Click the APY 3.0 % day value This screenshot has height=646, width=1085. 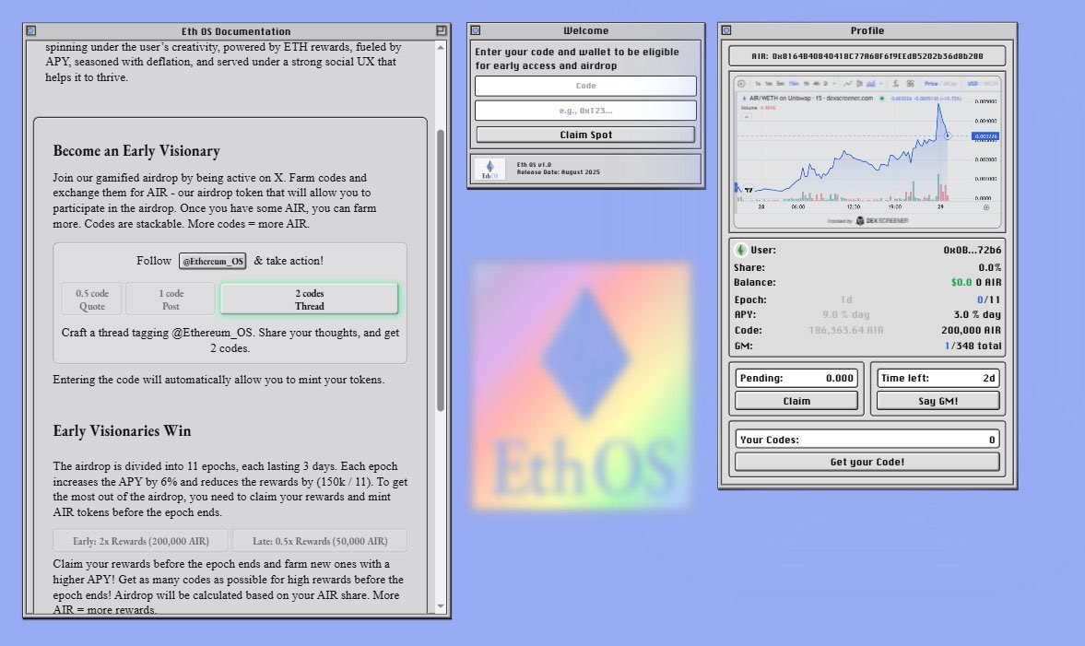(x=977, y=314)
